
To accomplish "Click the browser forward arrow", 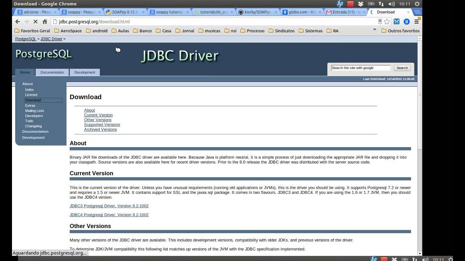I will pos(26,22).
